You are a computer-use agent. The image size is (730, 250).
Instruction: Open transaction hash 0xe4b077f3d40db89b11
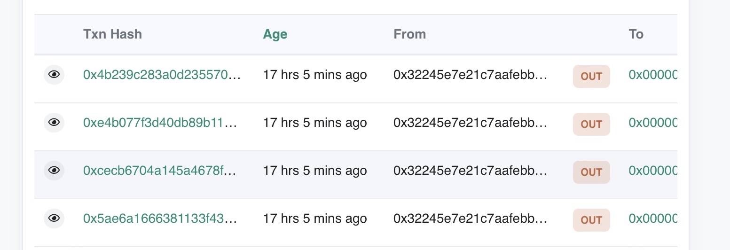(x=160, y=123)
